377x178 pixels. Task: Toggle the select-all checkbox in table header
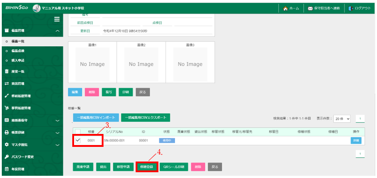(x=78, y=132)
